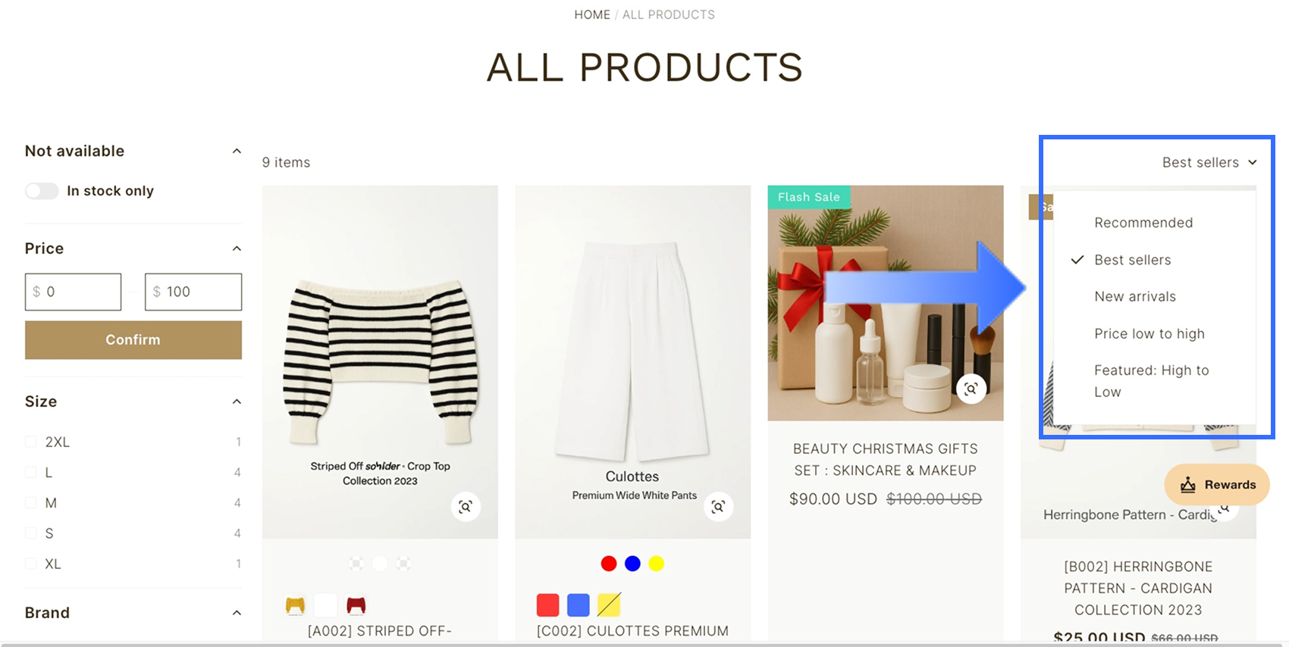The image size is (1289, 647).
Task: Select the yellow sweater variant thumbnail
Action: (295, 605)
